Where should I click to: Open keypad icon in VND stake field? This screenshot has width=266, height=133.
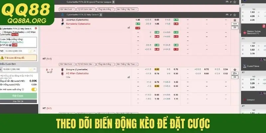(31, 51)
